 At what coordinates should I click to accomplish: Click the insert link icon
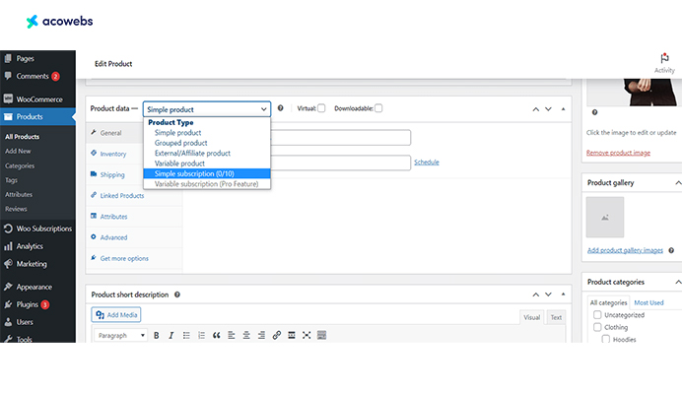[277, 335]
